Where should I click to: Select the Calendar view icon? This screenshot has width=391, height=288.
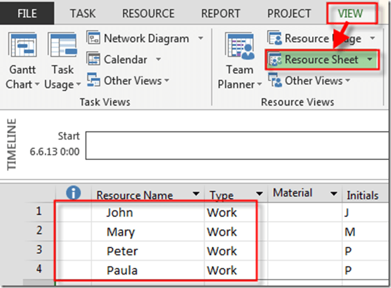coord(93,59)
